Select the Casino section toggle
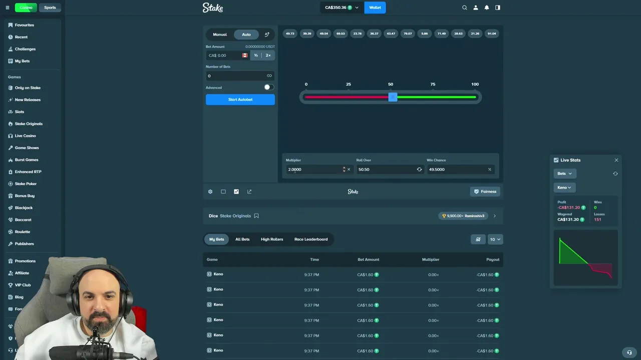 tap(26, 7)
